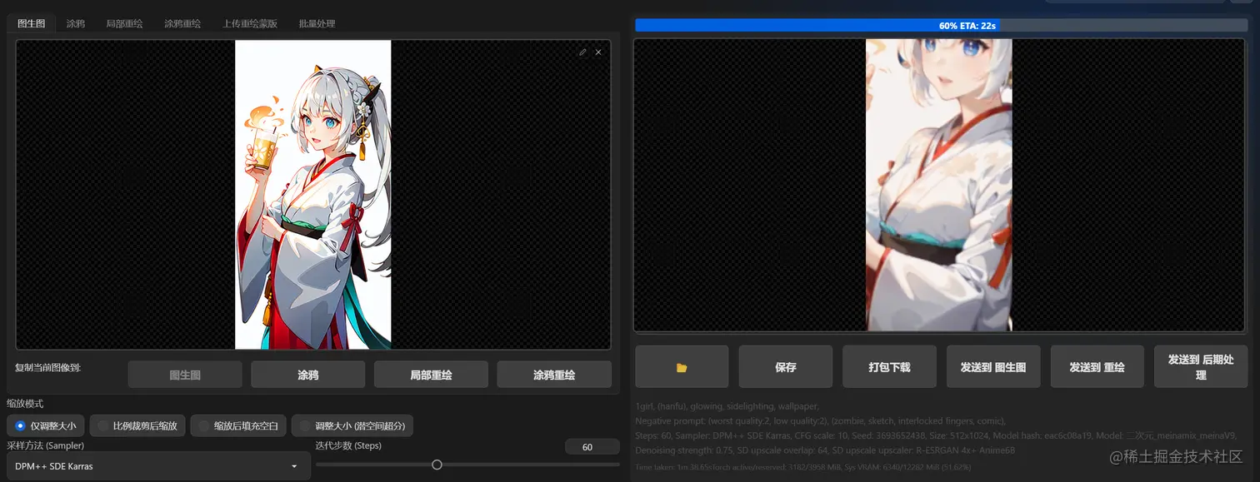This screenshot has height=482, width=1260.
Task: Open the 局部重绘 tab
Action: click(124, 23)
